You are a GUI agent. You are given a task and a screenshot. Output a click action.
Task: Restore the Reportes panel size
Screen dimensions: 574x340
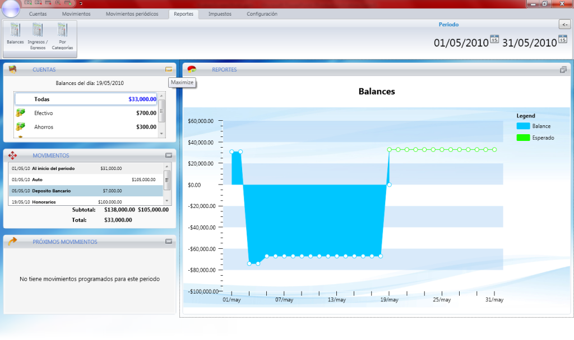(563, 70)
